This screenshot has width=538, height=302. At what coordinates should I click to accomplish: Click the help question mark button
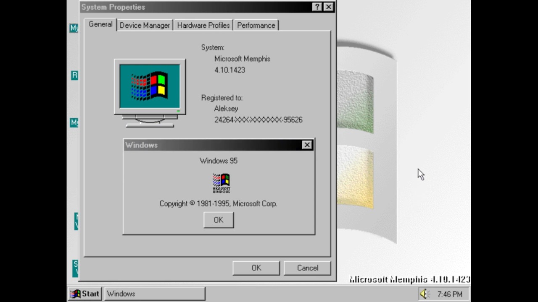(x=317, y=7)
